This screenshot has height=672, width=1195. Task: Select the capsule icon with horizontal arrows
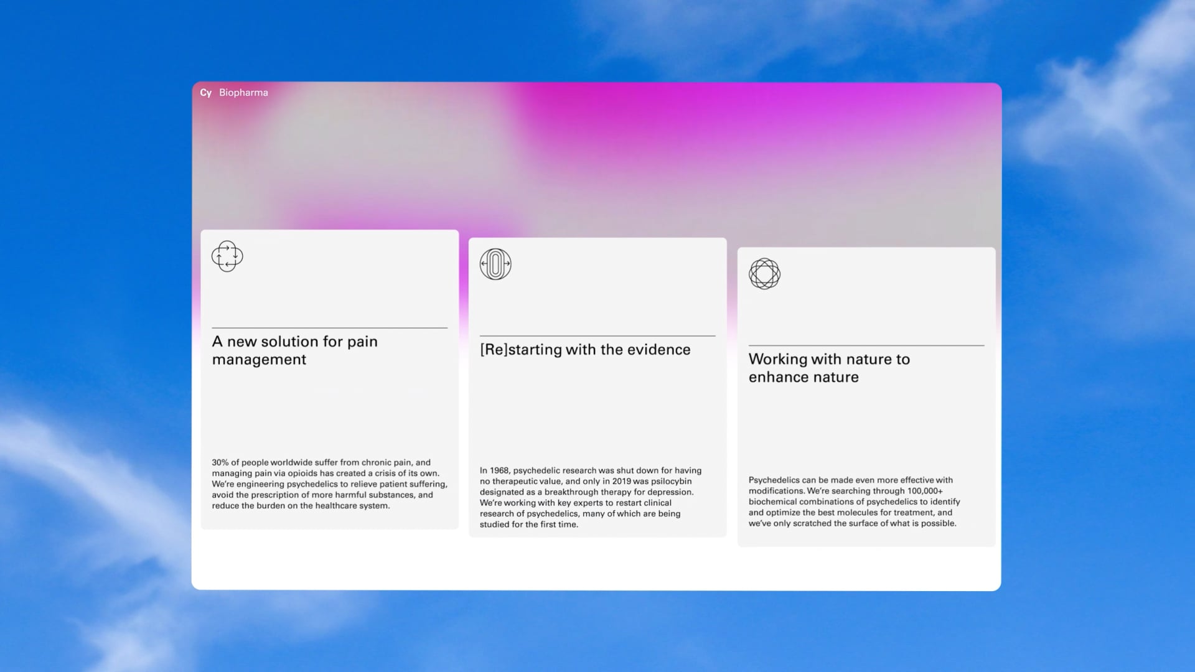(495, 264)
